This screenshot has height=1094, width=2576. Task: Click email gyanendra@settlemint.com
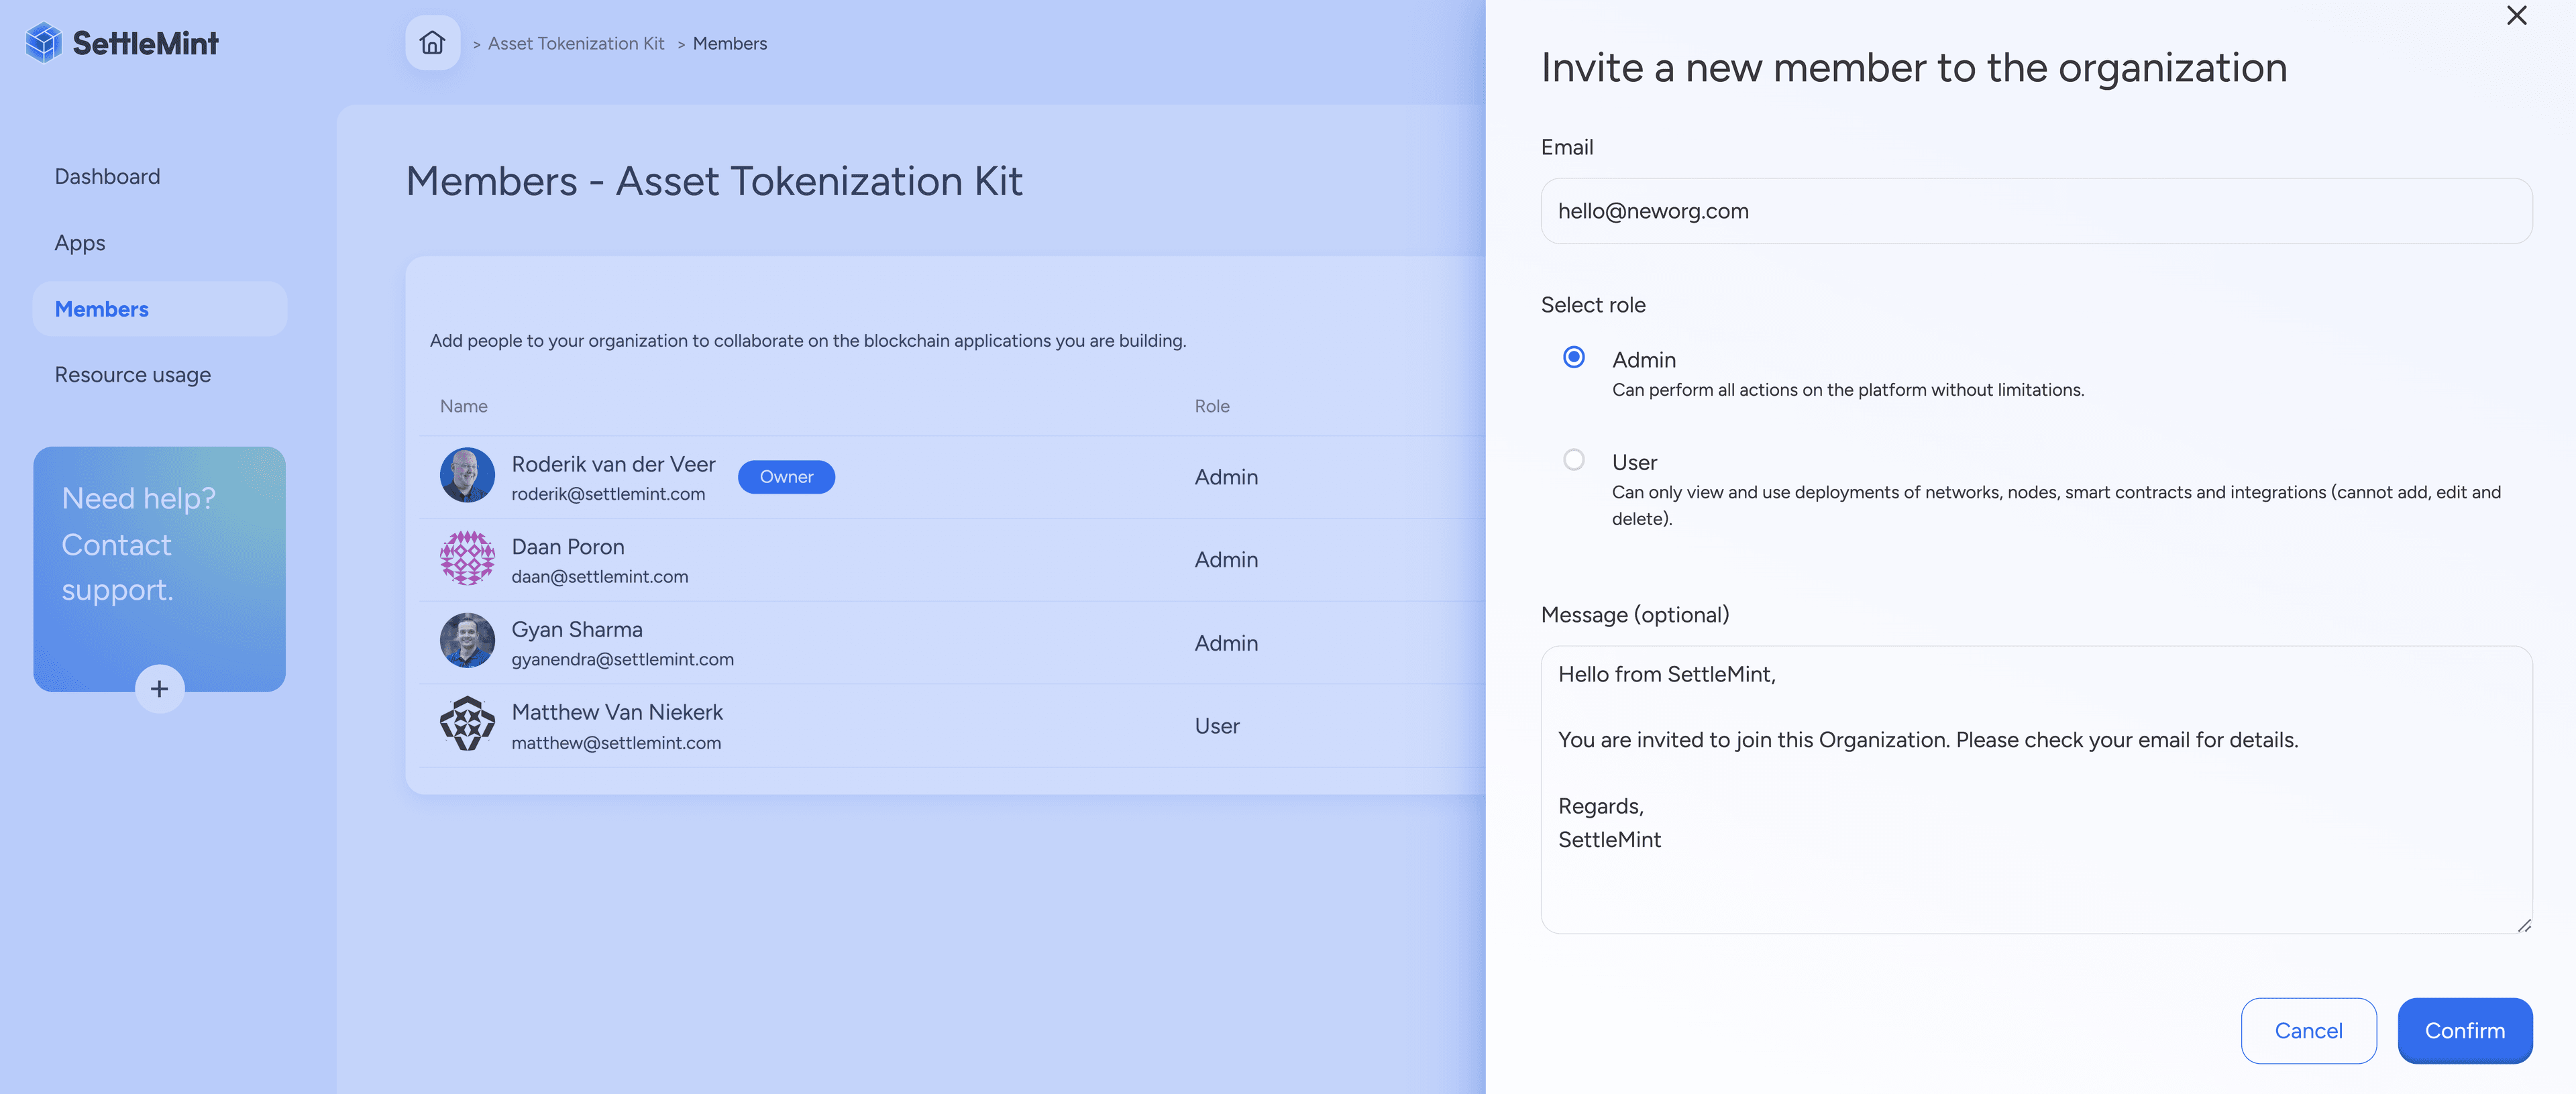(x=623, y=660)
